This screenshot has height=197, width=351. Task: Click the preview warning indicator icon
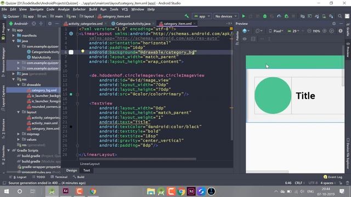click(x=341, y=31)
